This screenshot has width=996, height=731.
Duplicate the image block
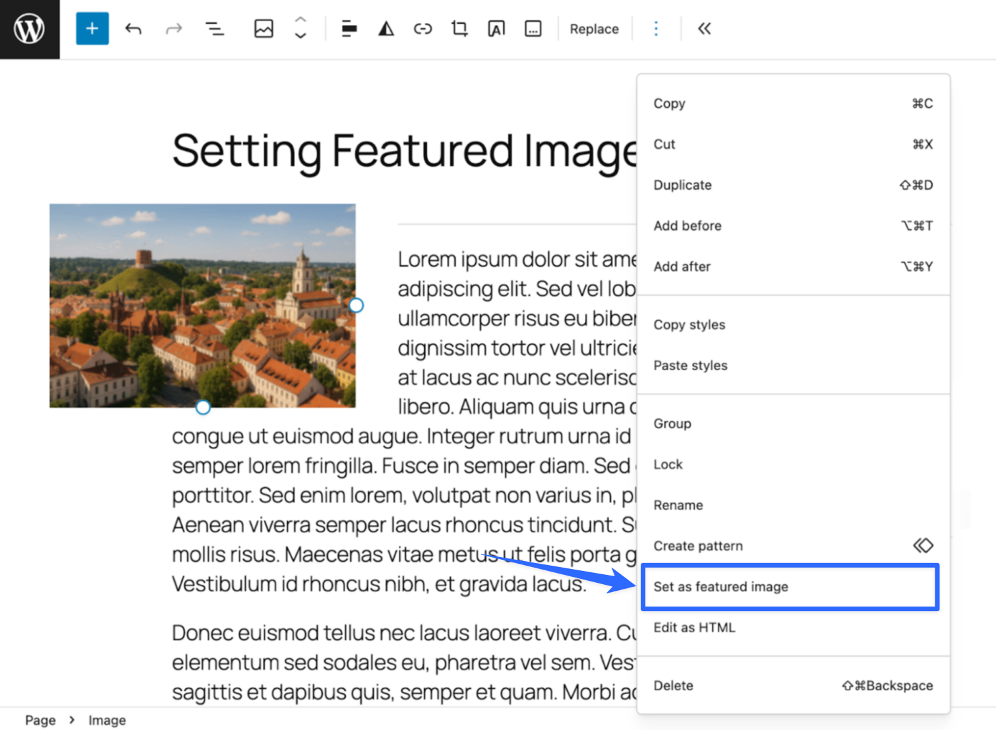click(793, 185)
